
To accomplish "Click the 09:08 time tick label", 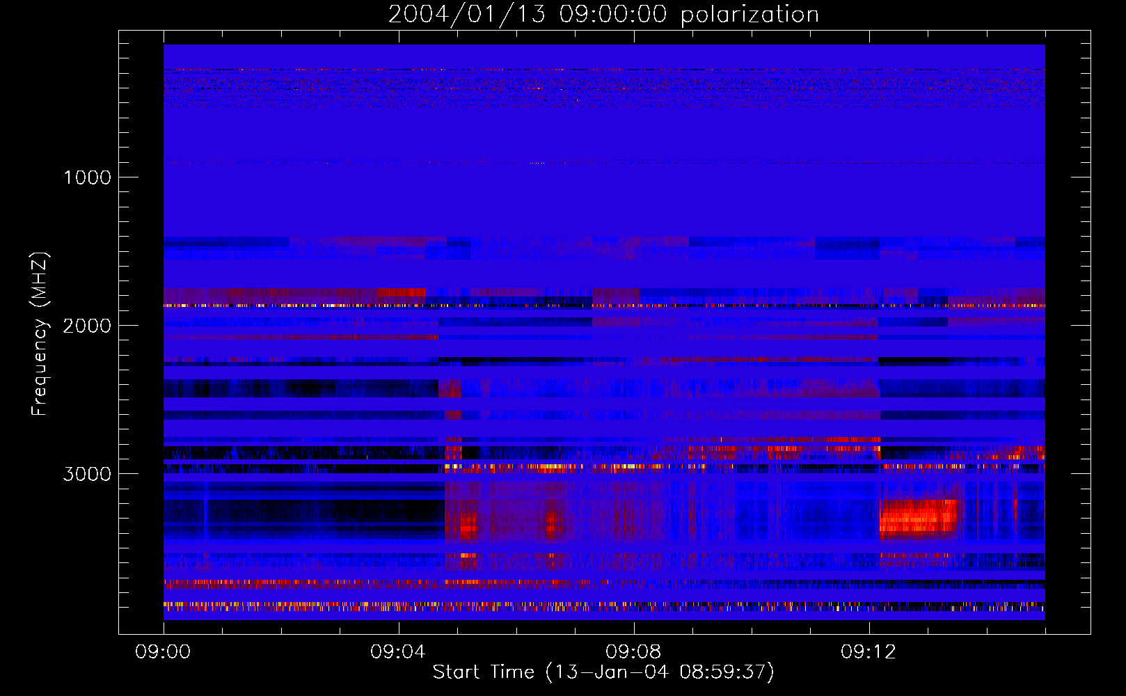I will point(633,652).
